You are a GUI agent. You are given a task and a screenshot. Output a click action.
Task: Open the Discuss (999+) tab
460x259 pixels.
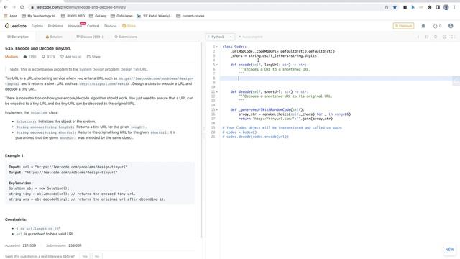89,37
